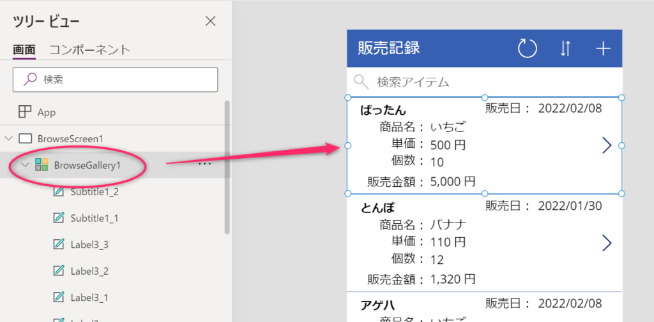Click the label icon next to Label3_3

(x=59, y=244)
